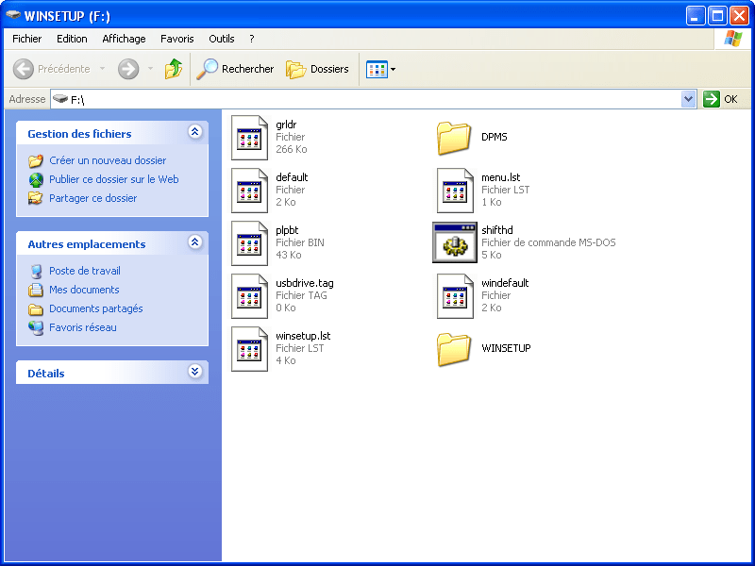755x566 pixels.
Task: Open the Edition menu
Action: click(72, 39)
